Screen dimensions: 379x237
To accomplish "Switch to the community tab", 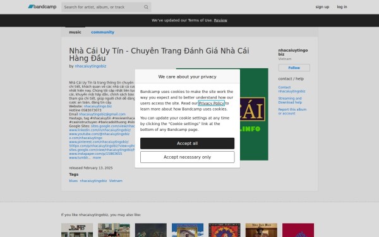I will click(102, 32).
